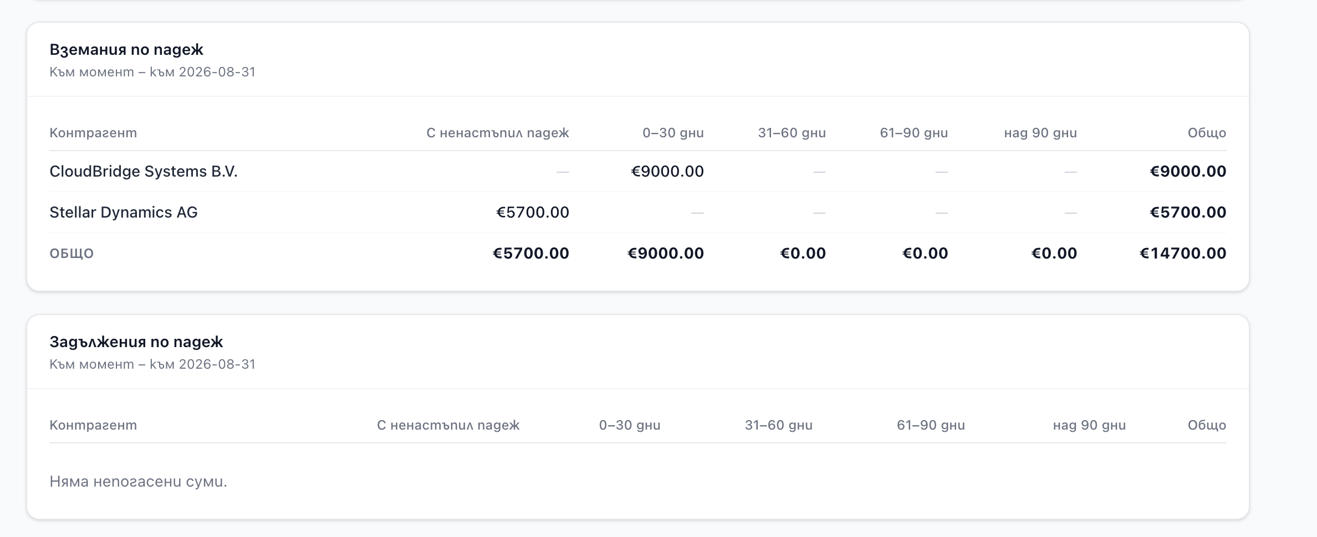
Task: Click the CloudBridge Systems B.V. row name
Action: click(x=144, y=172)
